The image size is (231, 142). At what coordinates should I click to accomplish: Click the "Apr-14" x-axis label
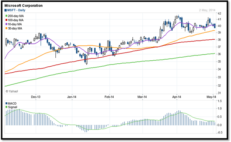pyautogui.click(x=177, y=97)
